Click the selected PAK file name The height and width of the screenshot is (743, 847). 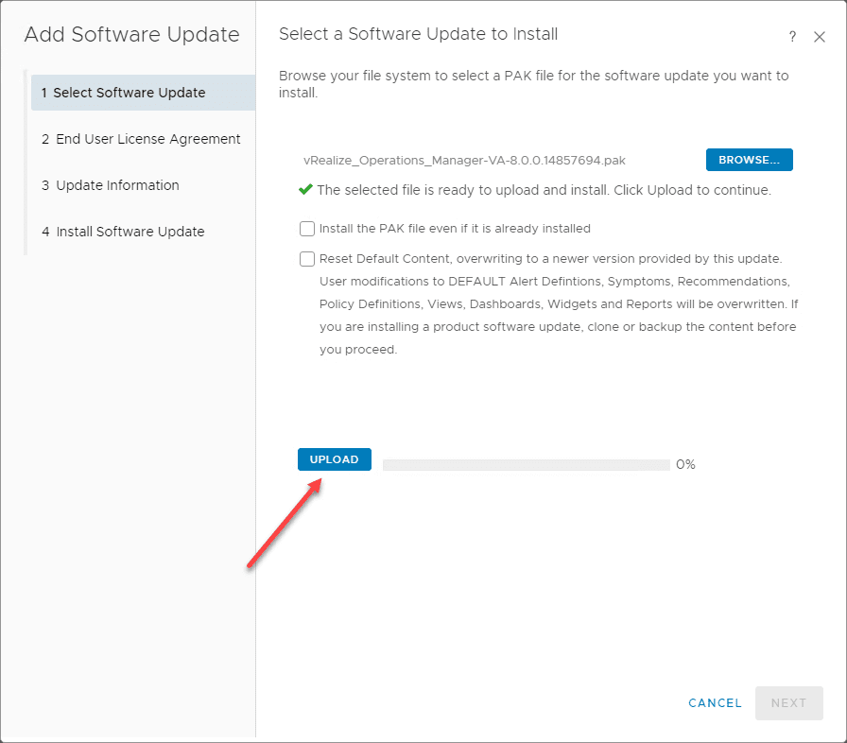click(x=464, y=161)
